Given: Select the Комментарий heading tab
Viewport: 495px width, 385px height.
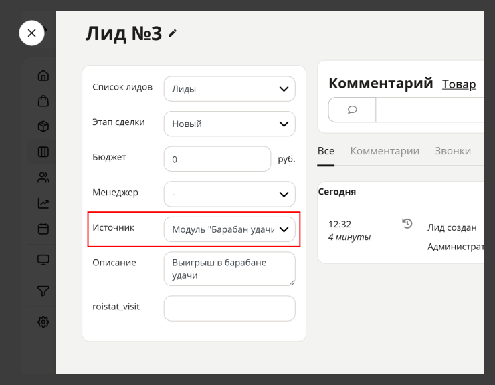Looking at the screenshot, I should [x=381, y=84].
